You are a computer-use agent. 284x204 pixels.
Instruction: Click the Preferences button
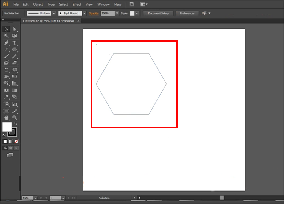coord(187,13)
